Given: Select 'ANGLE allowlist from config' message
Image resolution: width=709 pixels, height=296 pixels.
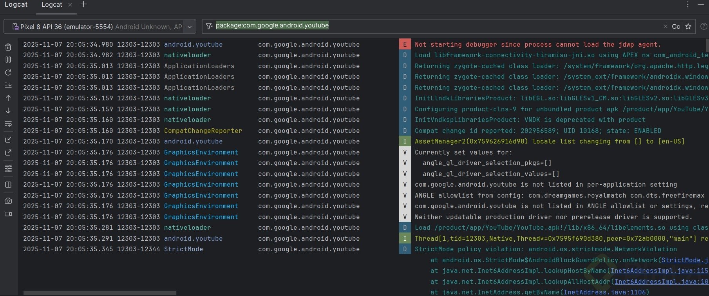Looking at the screenshot, I should coord(560,195).
